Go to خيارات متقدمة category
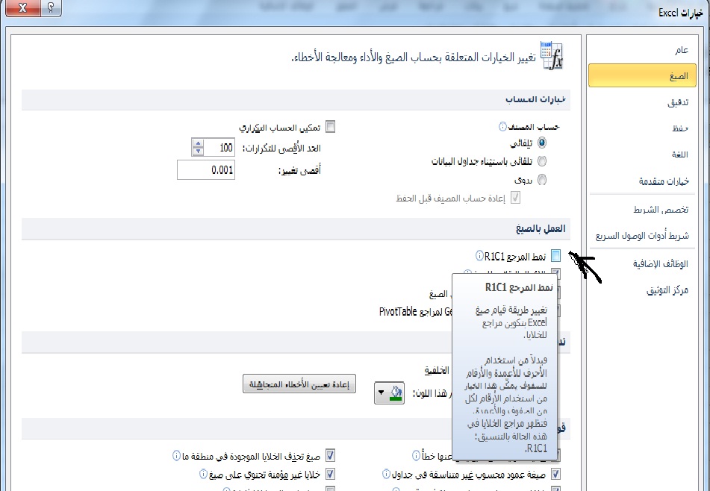Image resolution: width=710 pixels, height=491 pixels. (x=642, y=181)
